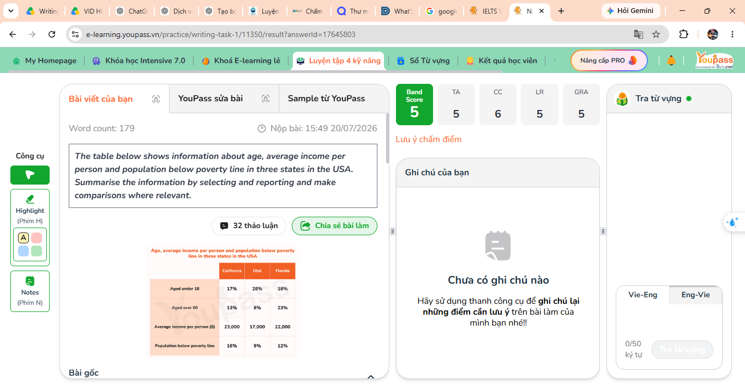The height and width of the screenshot is (392, 745).
Task: Click the Chia sẻ bài làm button
Action: pos(334,226)
